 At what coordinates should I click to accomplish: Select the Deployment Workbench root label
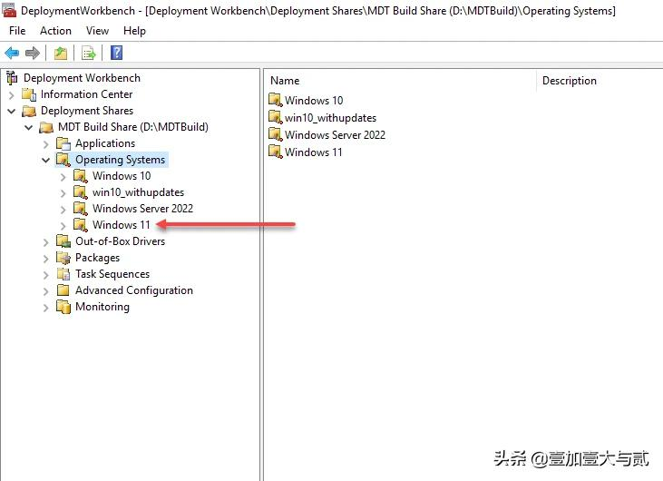[82, 78]
